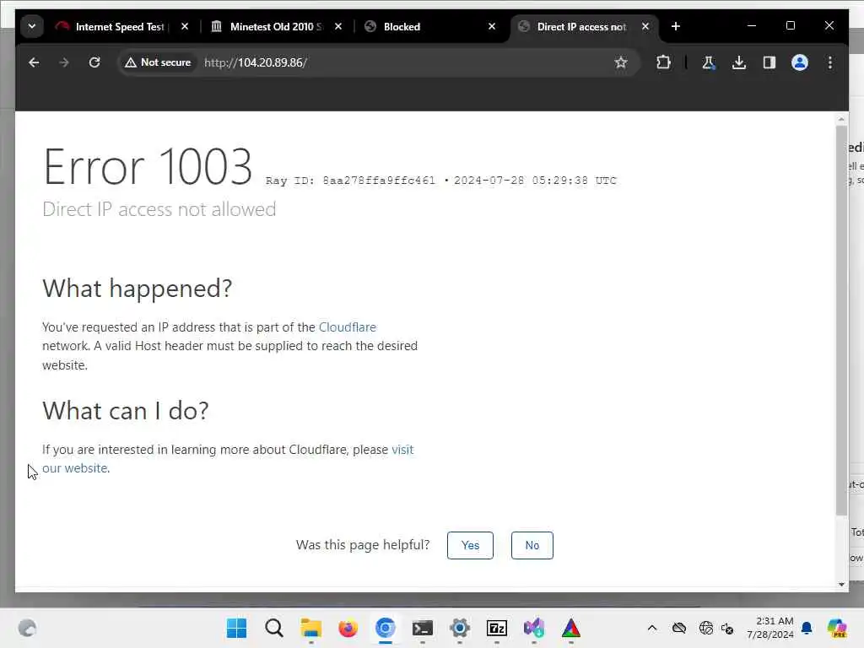Bookmark this page with the star

coord(621,62)
